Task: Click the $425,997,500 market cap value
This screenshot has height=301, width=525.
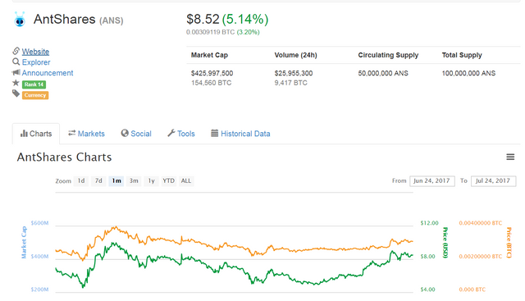Action: click(212, 73)
